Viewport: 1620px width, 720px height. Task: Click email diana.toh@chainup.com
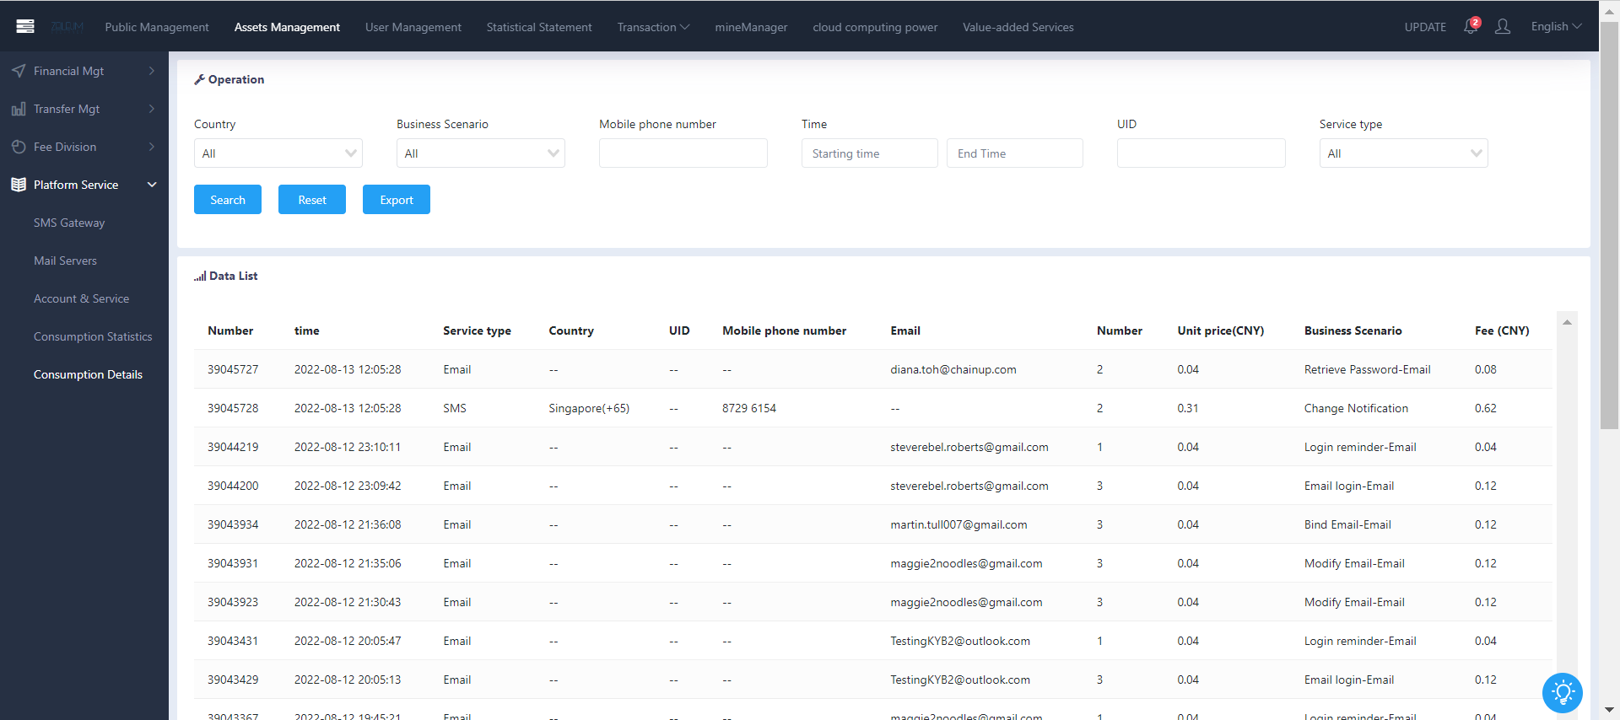(953, 369)
